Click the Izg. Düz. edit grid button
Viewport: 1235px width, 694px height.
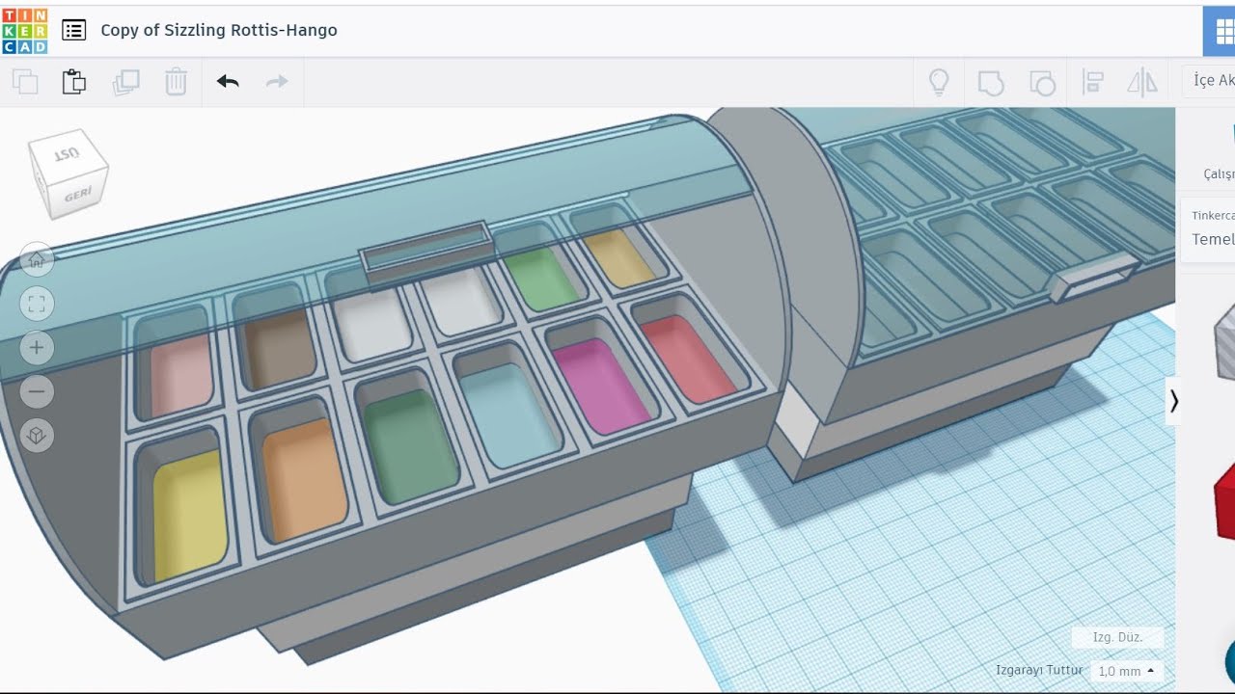point(1117,637)
